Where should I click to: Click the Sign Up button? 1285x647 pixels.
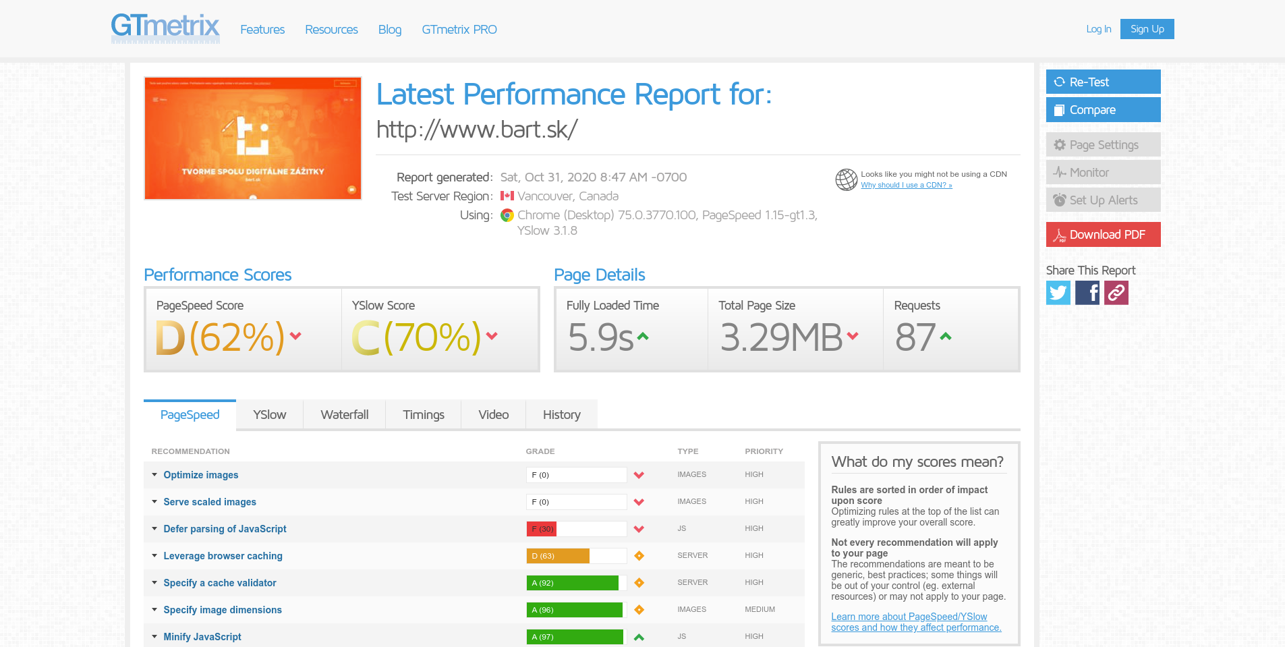pos(1147,29)
